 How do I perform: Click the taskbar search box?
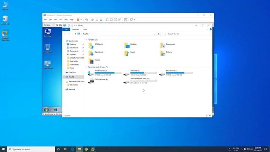coord(31,149)
